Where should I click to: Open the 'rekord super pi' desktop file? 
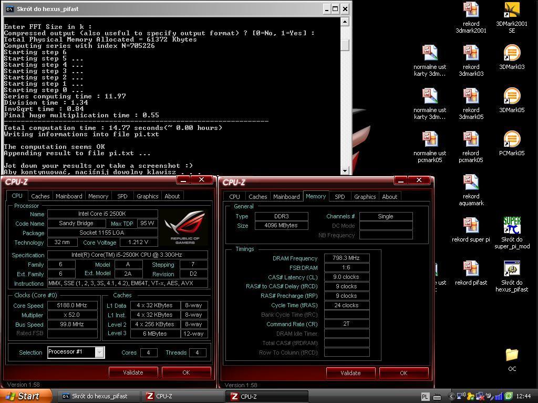coord(471,230)
